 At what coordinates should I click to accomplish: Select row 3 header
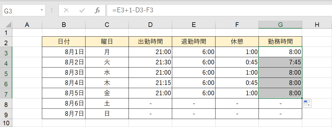point(6,52)
